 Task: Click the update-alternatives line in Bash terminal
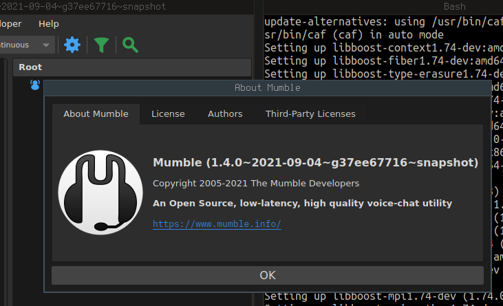tap(383, 22)
